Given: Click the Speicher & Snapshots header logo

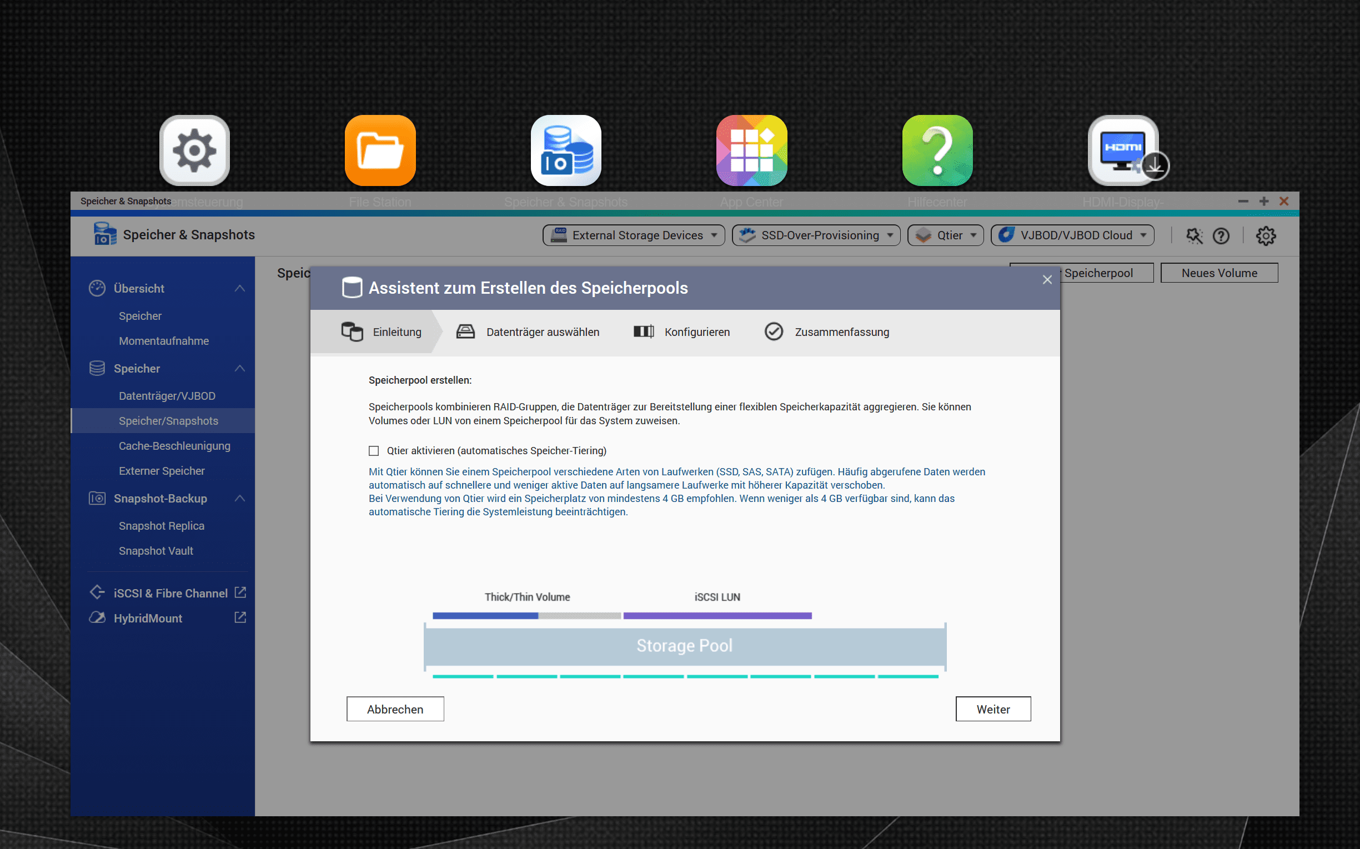Looking at the screenshot, I should [105, 234].
